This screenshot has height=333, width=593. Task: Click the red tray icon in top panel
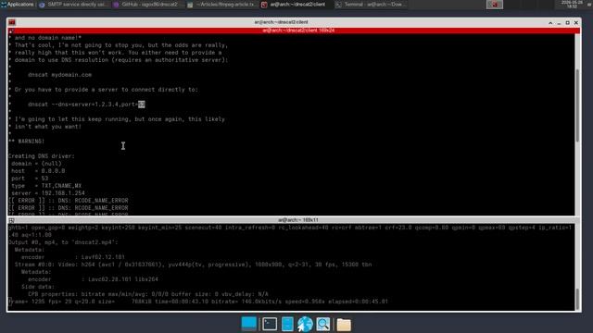(x=494, y=5)
